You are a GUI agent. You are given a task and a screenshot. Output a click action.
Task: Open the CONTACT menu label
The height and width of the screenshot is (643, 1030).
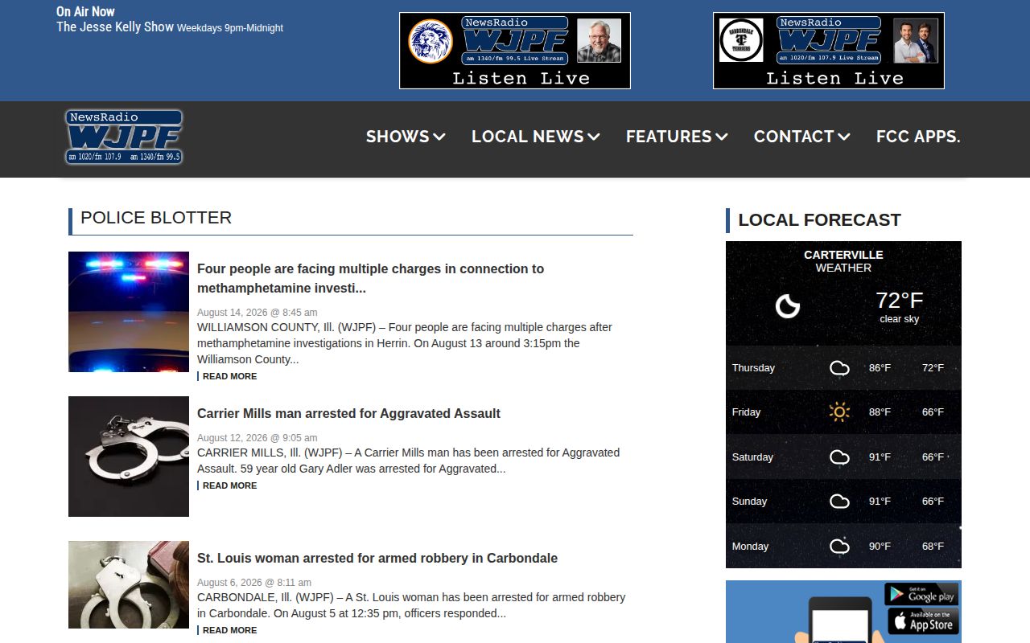[793, 137]
